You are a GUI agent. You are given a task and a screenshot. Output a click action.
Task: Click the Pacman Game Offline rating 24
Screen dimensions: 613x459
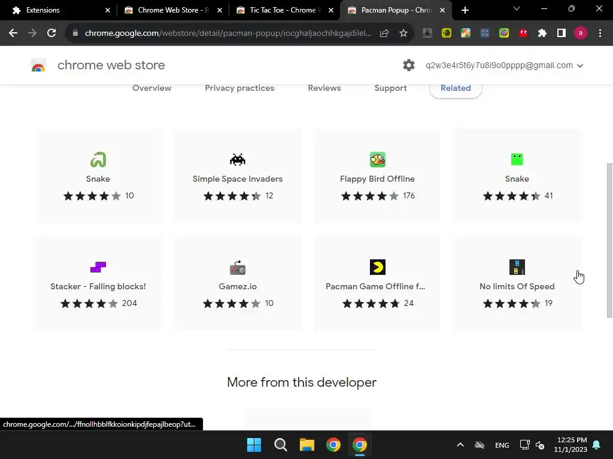click(378, 303)
